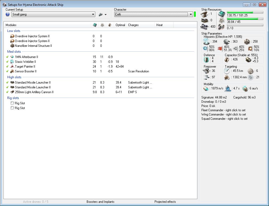Click the powergrid column header icon
269x206 pixels.
[x=102, y=25]
